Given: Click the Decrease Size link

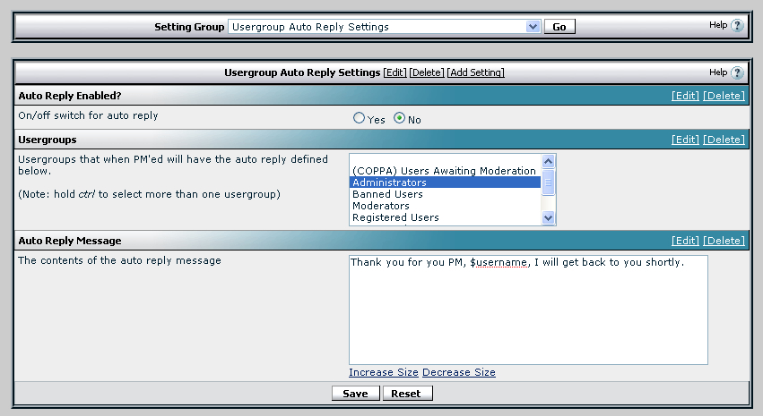Looking at the screenshot, I should [x=459, y=372].
